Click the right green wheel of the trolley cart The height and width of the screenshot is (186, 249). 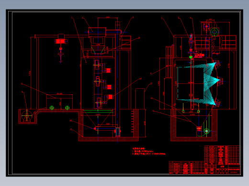[67, 108]
